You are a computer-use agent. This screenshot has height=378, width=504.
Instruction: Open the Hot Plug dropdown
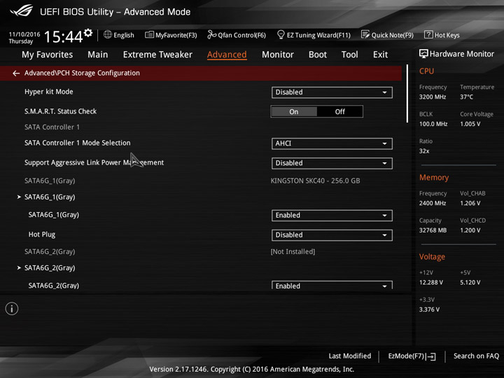point(332,235)
